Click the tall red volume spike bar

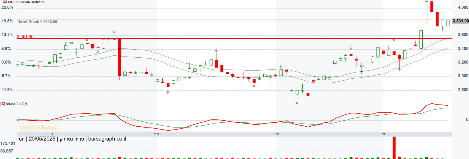(394, 148)
